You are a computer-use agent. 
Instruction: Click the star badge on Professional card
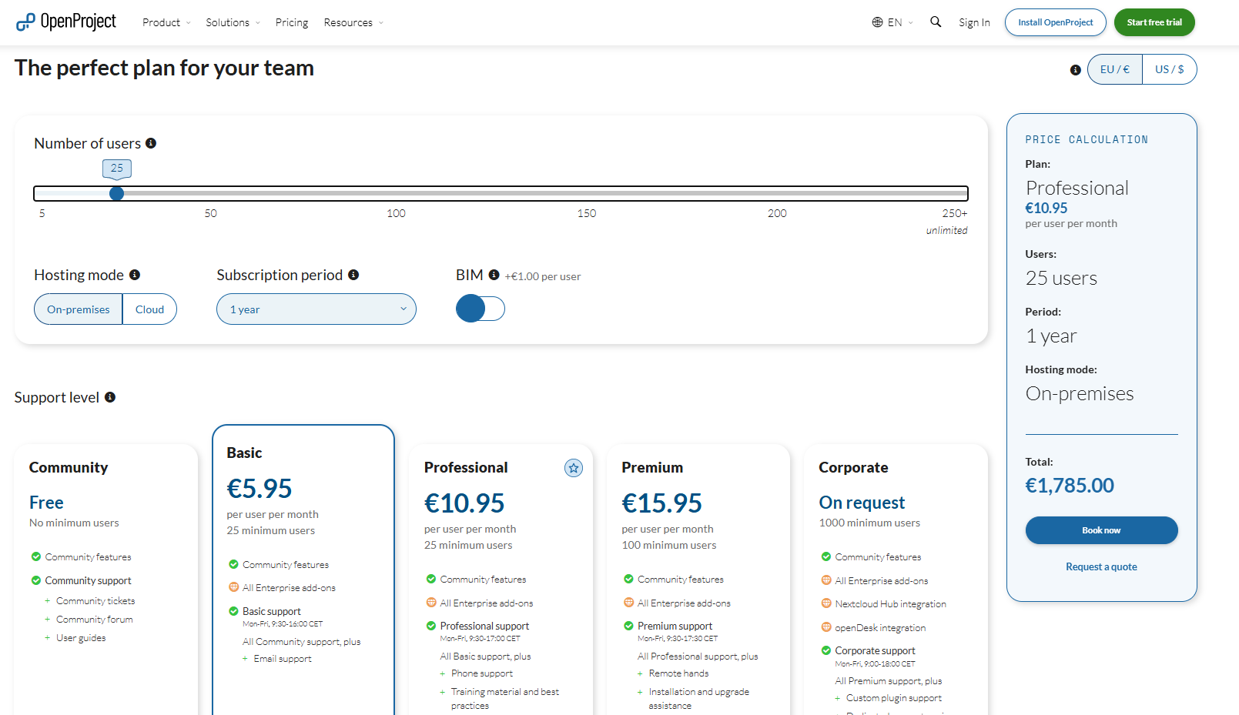point(574,468)
